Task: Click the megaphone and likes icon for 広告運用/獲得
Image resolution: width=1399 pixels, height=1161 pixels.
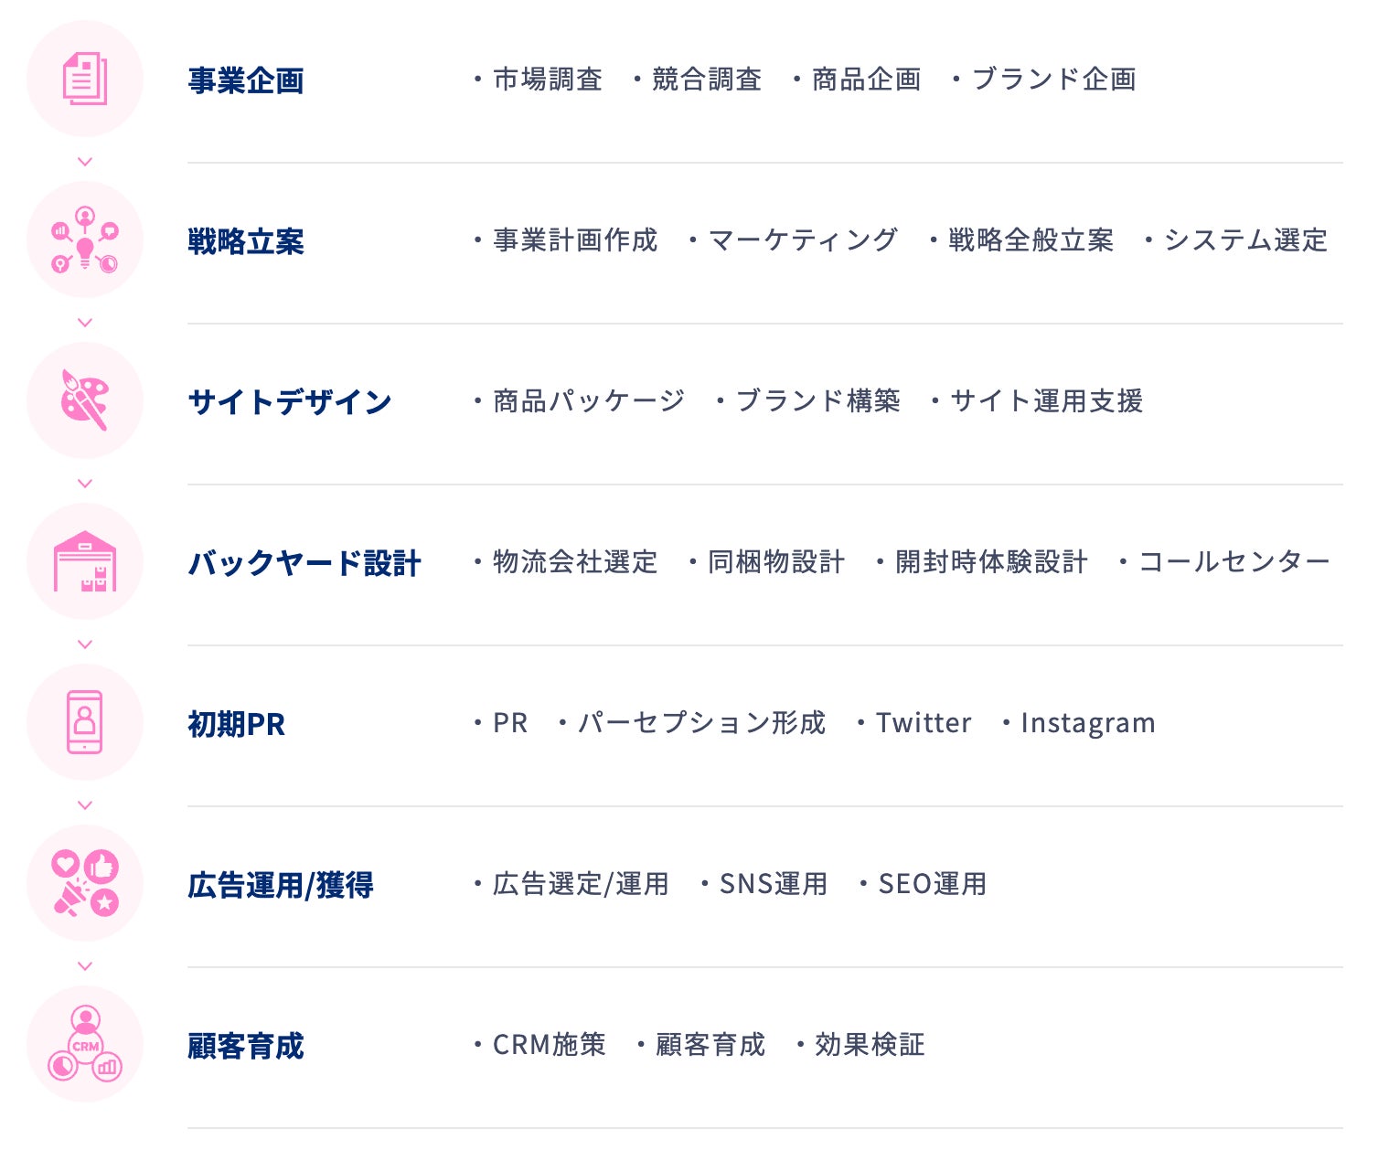Action: tap(85, 883)
